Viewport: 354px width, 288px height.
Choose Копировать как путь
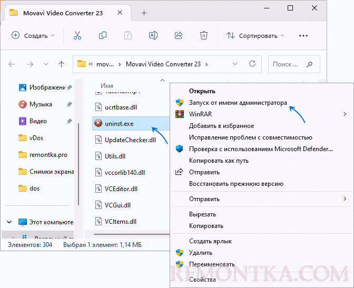(262, 161)
